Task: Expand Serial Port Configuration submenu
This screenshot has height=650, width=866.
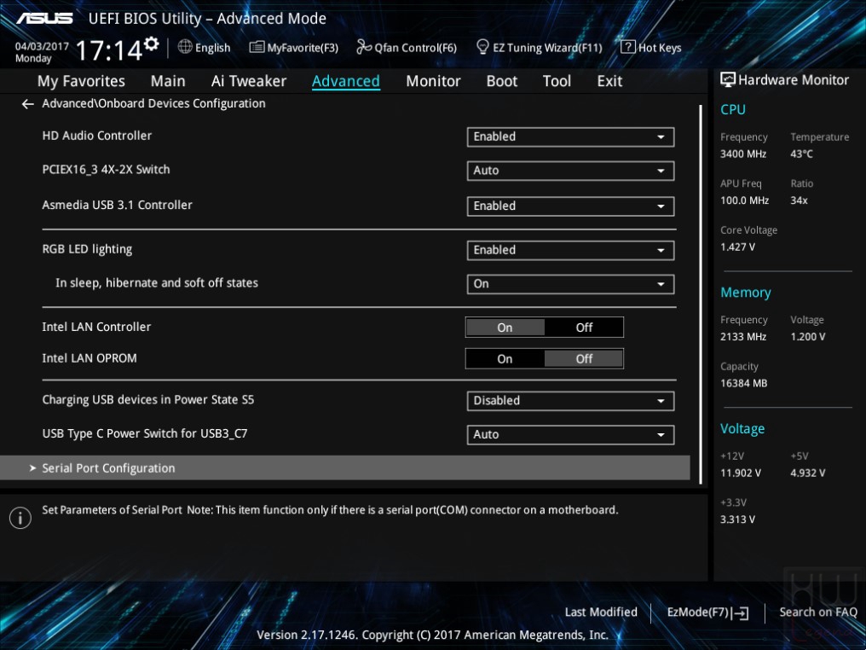Action: pos(345,468)
